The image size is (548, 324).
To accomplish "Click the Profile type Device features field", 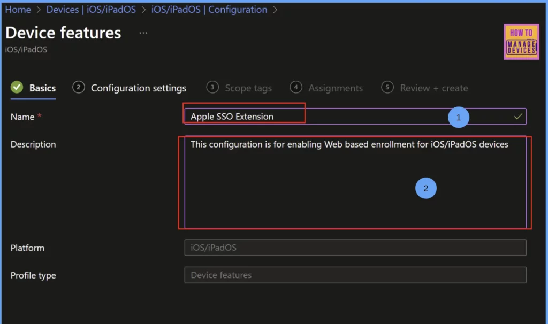I will (355, 275).
